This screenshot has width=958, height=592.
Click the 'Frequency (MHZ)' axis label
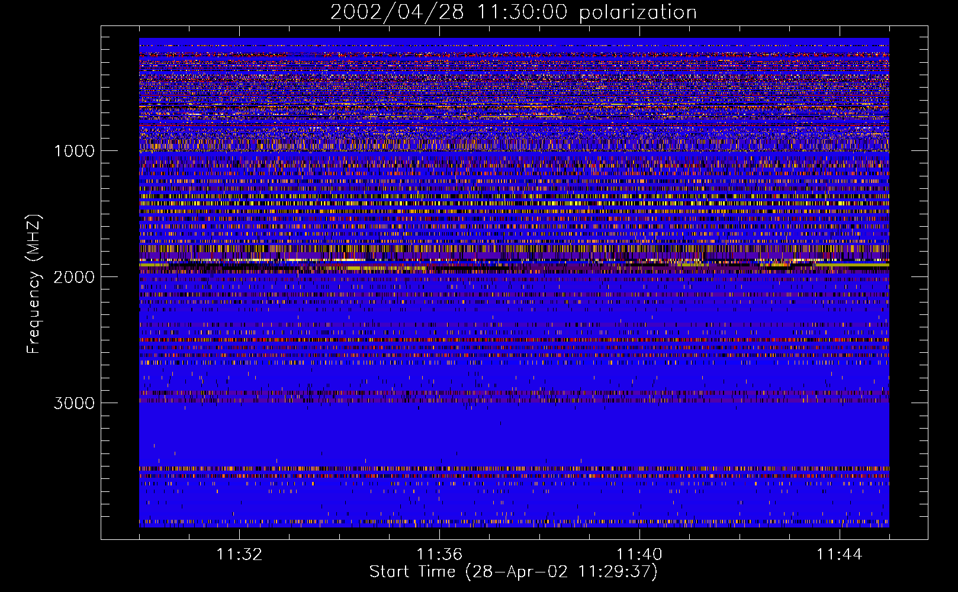34,284
